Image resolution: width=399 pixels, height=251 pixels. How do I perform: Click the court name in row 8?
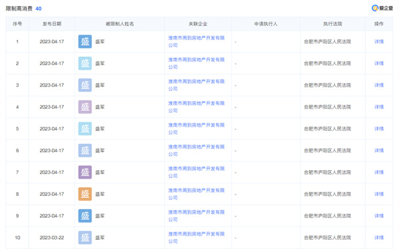pyautogui.click(x=327, y=194)
